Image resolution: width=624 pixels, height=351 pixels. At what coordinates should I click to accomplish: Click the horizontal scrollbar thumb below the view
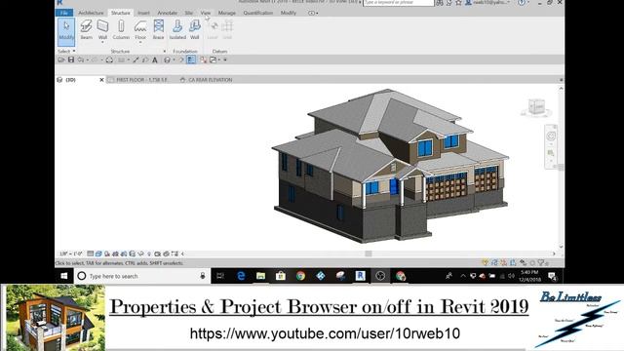[x=369, y=253]
